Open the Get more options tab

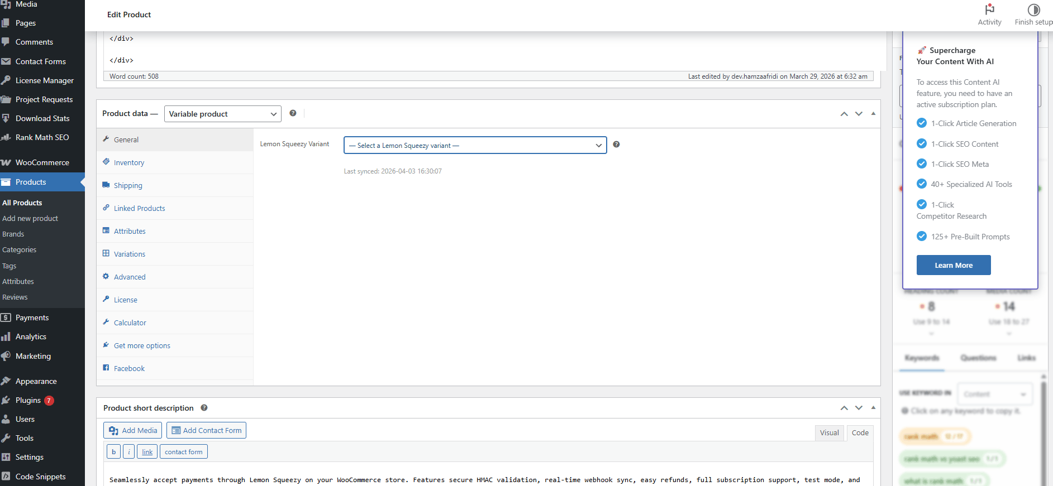175,345
